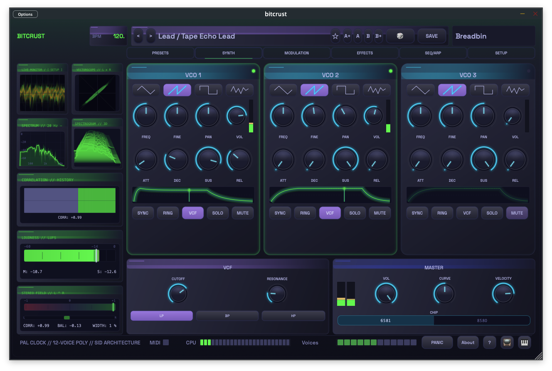Switch to the MODULATION tab
Screen dimensions: 552x371
pos(296,53)
